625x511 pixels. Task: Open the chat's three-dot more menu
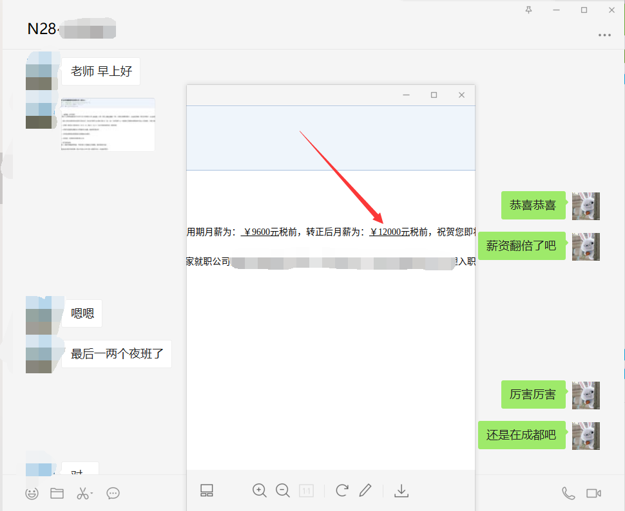(x=604, y=35)
